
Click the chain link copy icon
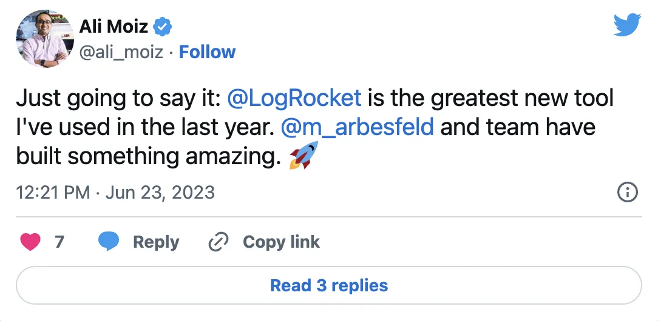coord(217,242)
